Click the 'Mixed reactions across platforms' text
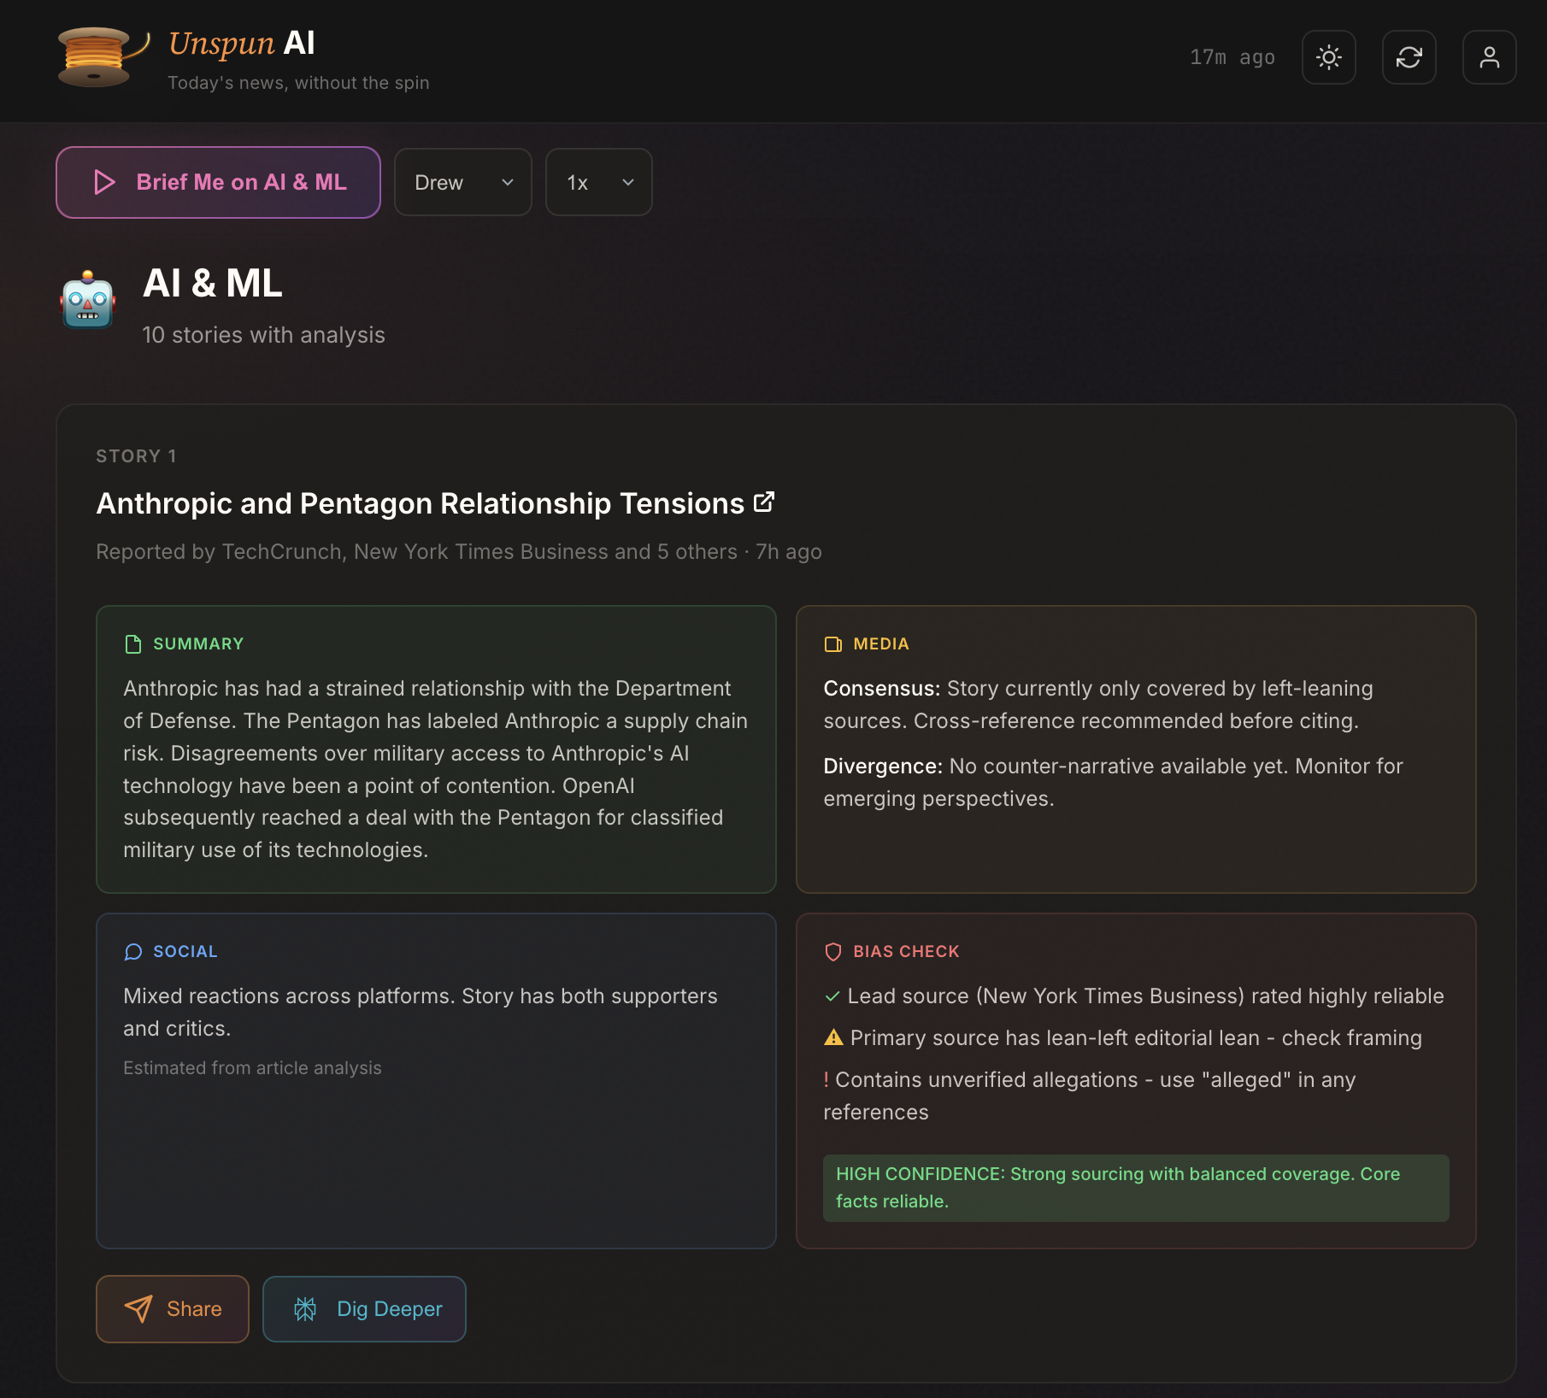 coord(421,1013)
